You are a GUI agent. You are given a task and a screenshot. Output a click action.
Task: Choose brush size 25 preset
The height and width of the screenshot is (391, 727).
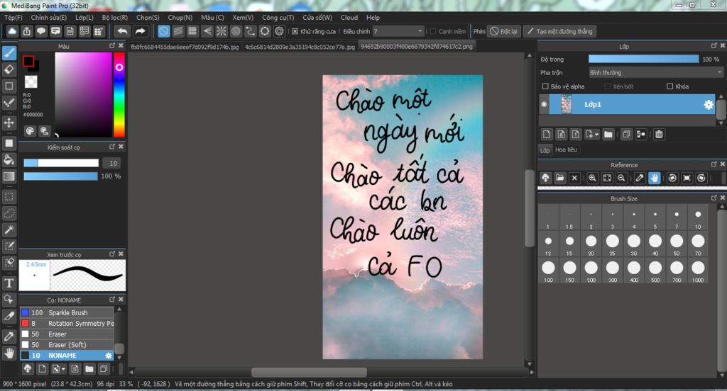[x=613, y=245]
